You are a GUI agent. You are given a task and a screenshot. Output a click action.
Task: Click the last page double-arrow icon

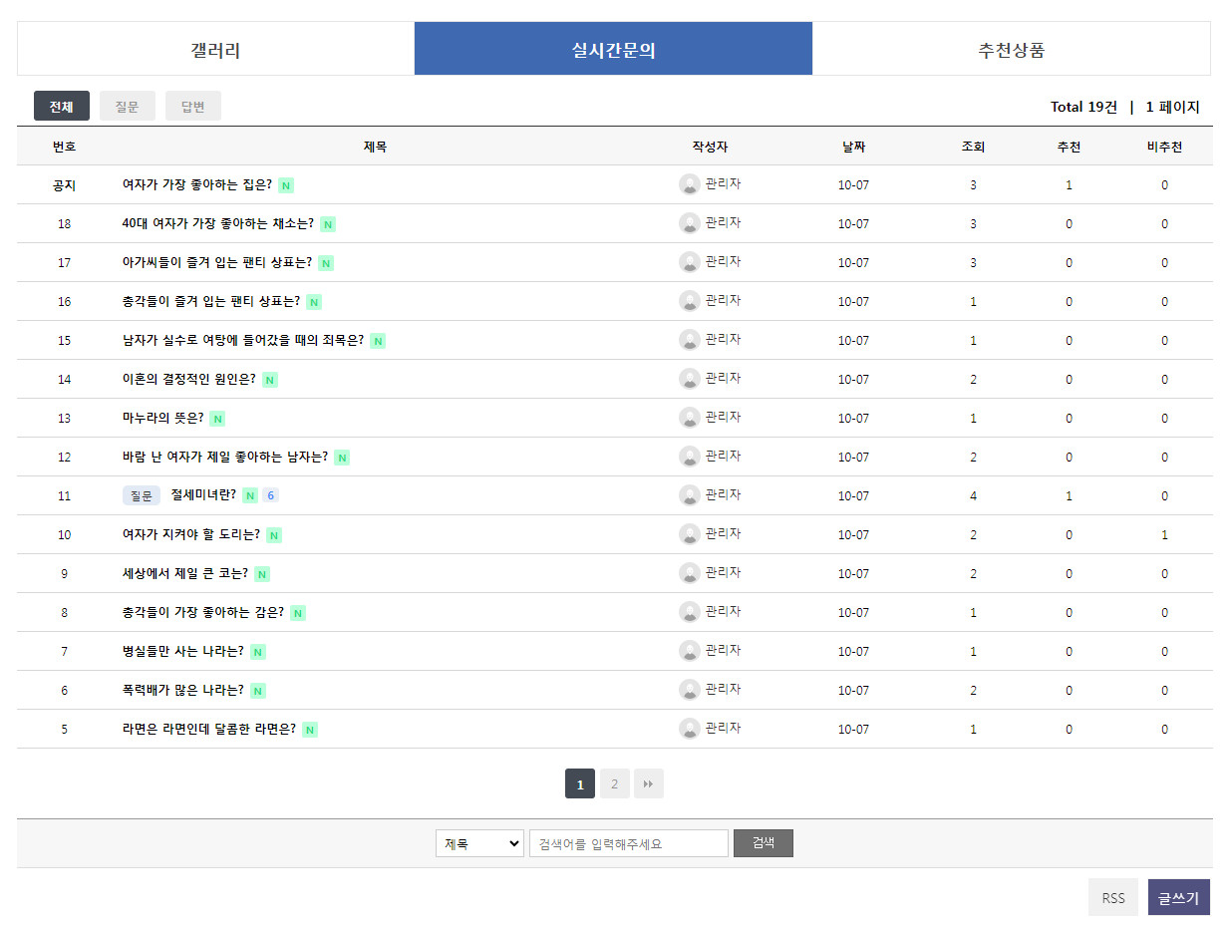click(648, 784)
